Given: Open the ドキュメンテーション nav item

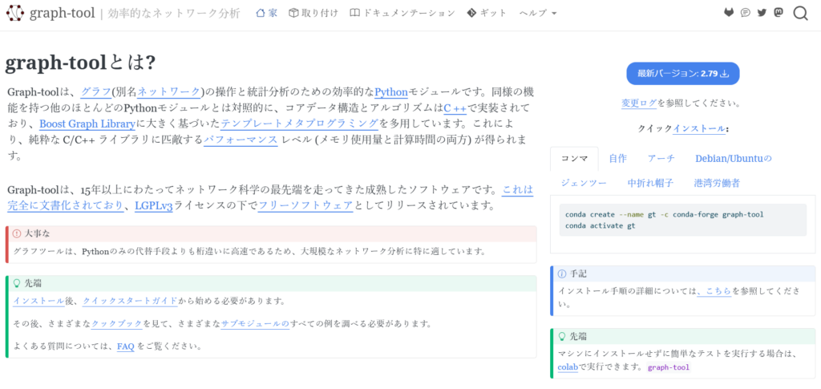Looking at the screenshot, I should 402,13.
